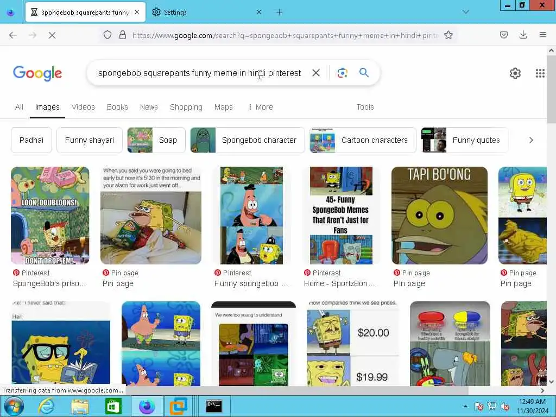Open File Explorer from taskbar
The height and width of the screenshot is (417, 556).
[80, 406]
